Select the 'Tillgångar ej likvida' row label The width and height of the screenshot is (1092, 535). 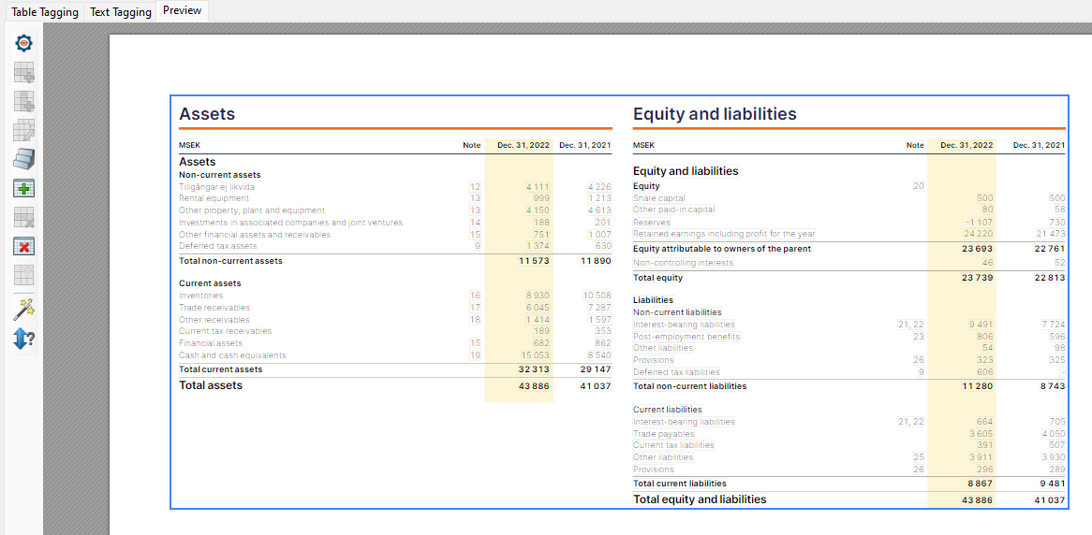[x=216, y=186]
